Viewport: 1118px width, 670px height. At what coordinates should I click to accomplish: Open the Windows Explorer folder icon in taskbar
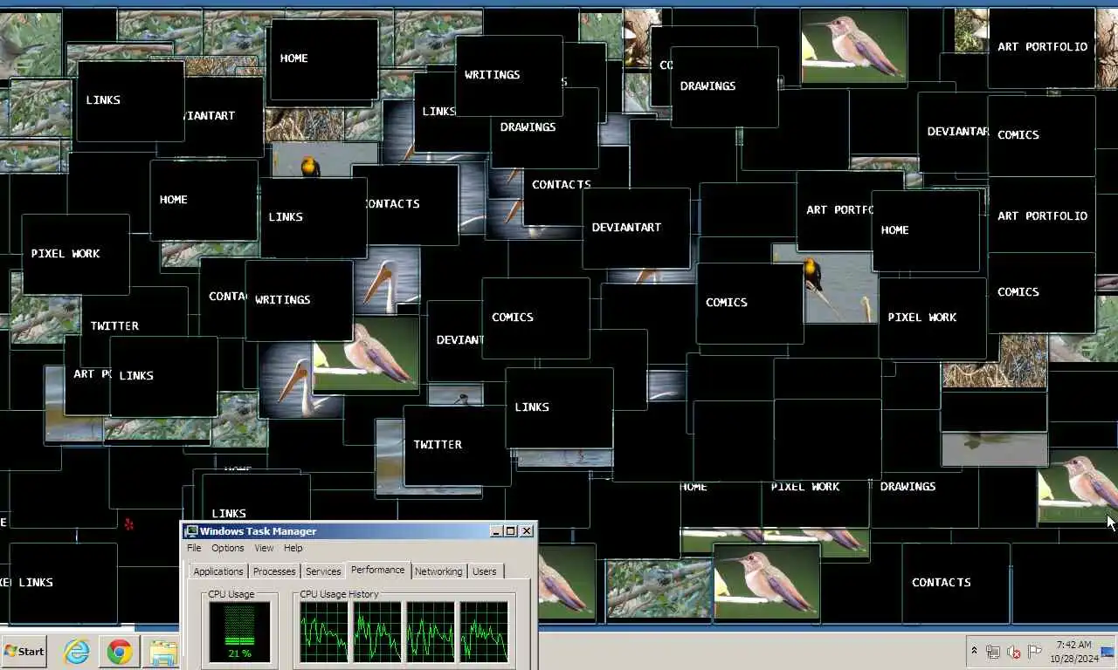[x=162, y=653]
